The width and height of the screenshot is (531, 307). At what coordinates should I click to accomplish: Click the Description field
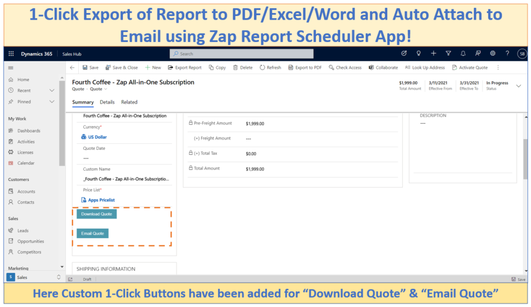pyautogui.click(x=463, y=146)
